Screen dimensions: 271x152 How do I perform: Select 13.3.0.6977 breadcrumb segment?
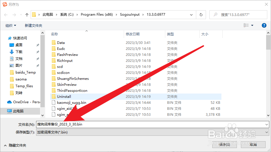click(x=156, y=15)
